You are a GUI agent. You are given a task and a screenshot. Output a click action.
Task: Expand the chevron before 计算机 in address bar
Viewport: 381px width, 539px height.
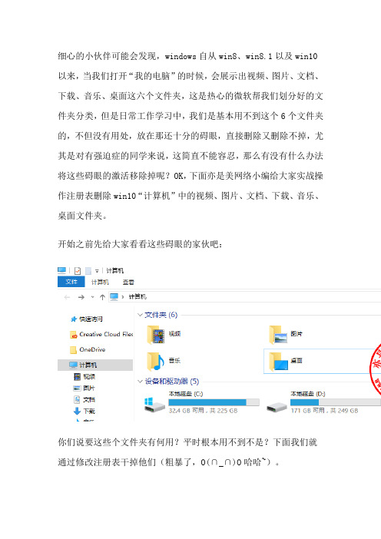tap(123, 297)
